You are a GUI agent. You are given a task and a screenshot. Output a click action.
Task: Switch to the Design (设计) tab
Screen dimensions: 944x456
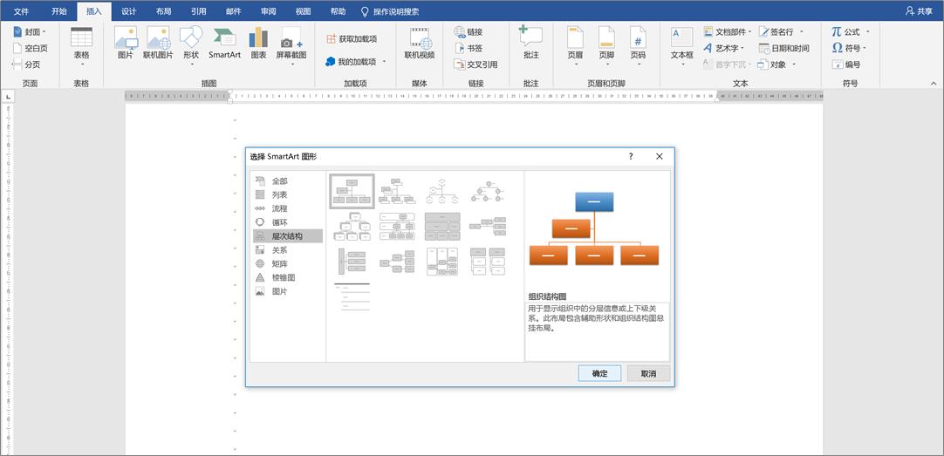pyautogui.click(x=129, y=11)
